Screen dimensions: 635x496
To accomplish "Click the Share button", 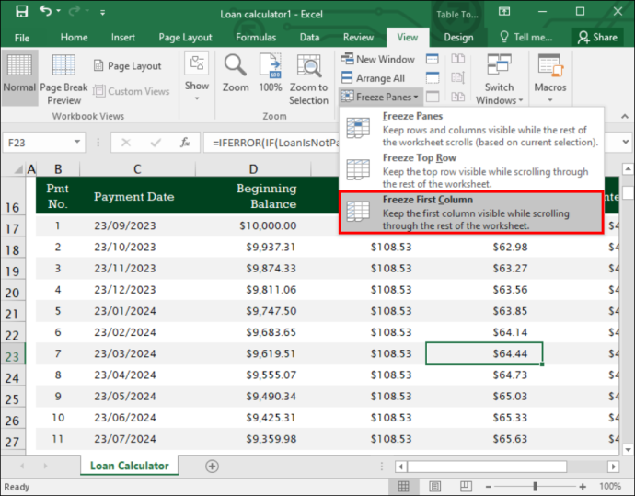I will pyautogui.click(x=597, y=37).
